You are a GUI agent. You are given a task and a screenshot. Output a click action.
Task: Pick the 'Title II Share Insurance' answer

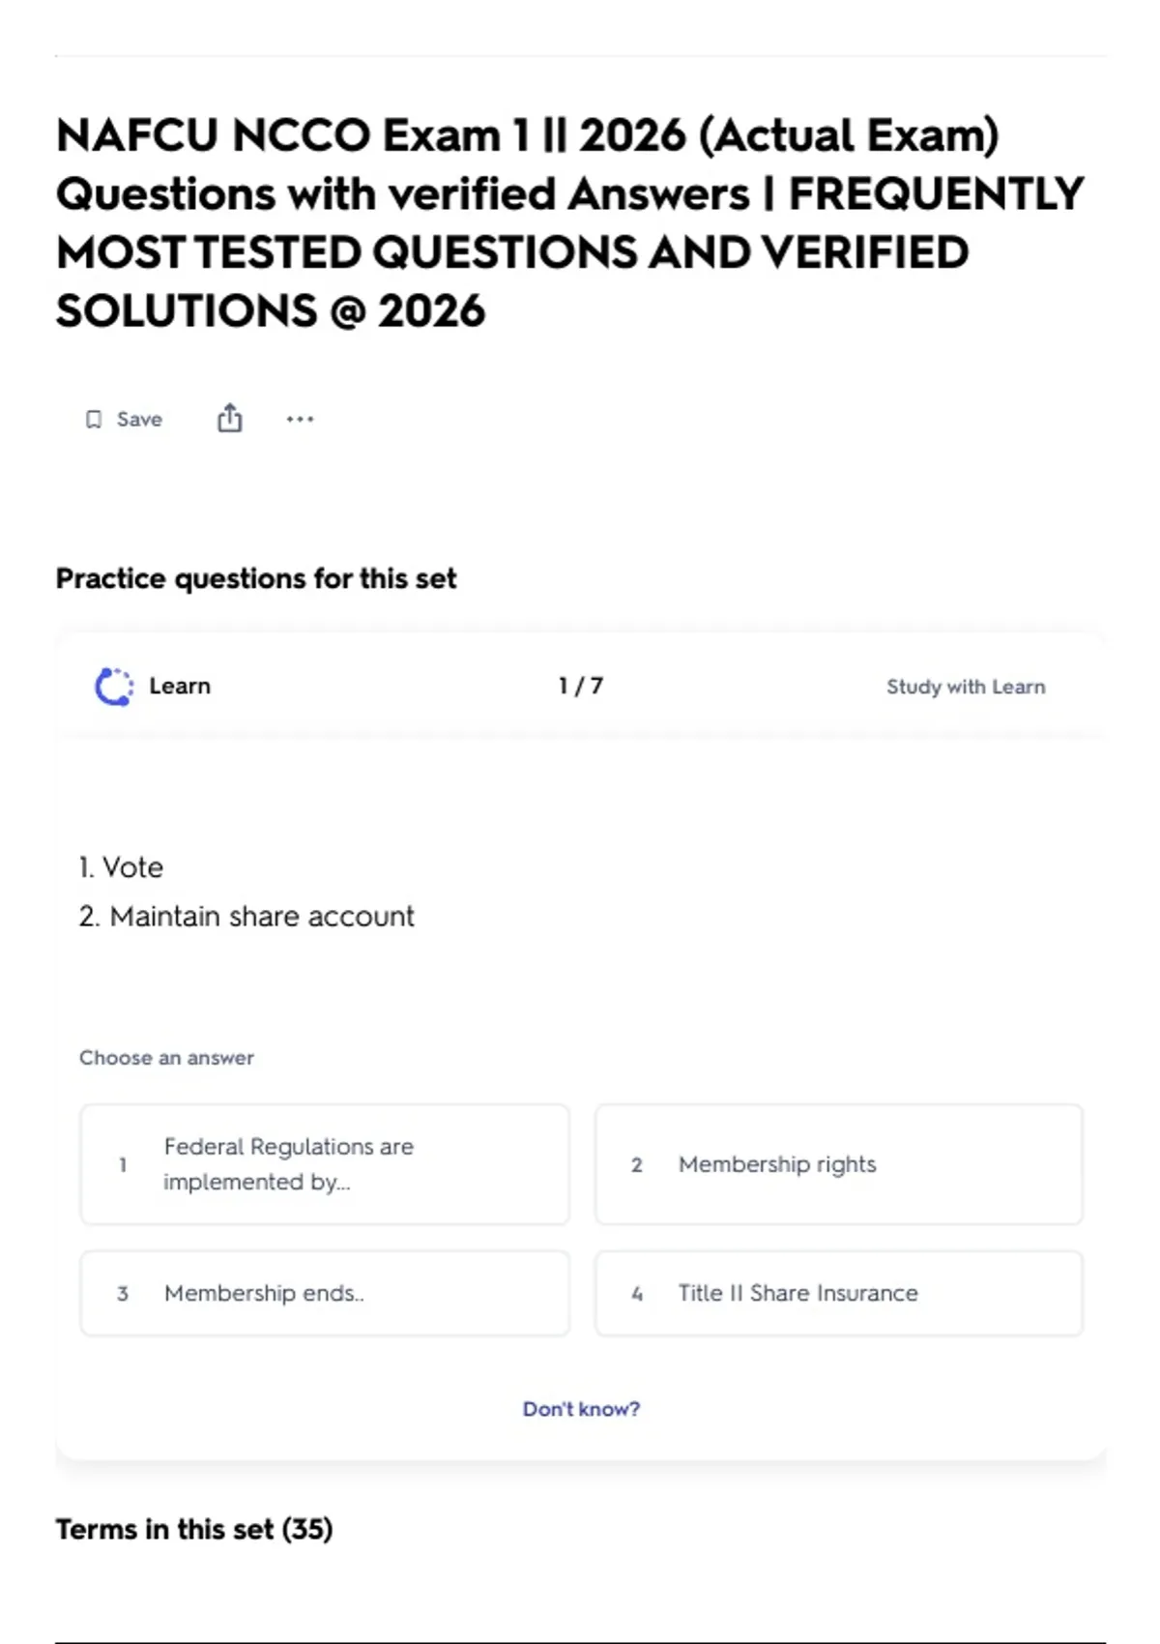tap(839, 1293)
